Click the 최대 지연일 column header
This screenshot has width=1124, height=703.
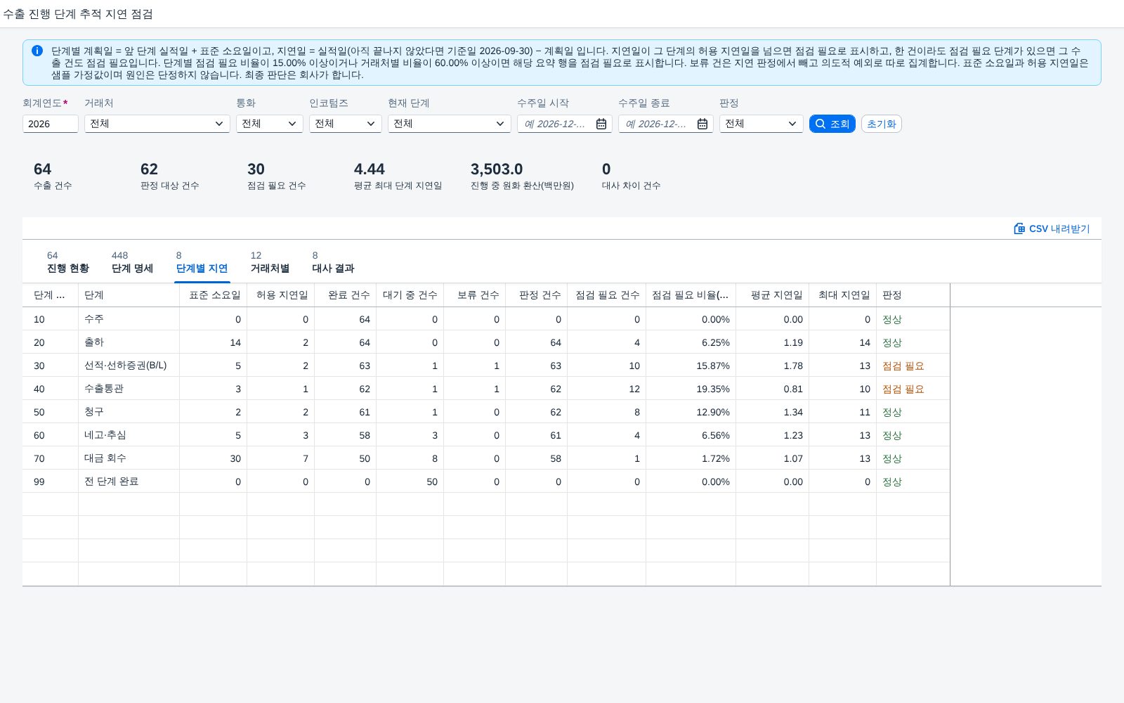[x=843, y=295]
